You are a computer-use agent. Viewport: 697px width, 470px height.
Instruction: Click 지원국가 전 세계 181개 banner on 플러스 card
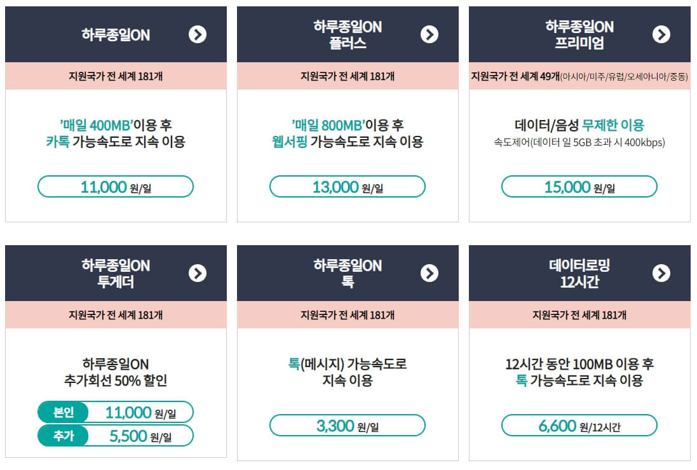click(346, 75)
